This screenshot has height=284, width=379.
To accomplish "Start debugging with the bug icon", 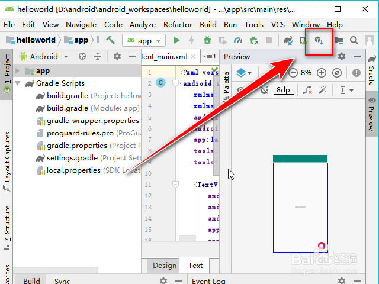I will point(207,40).
